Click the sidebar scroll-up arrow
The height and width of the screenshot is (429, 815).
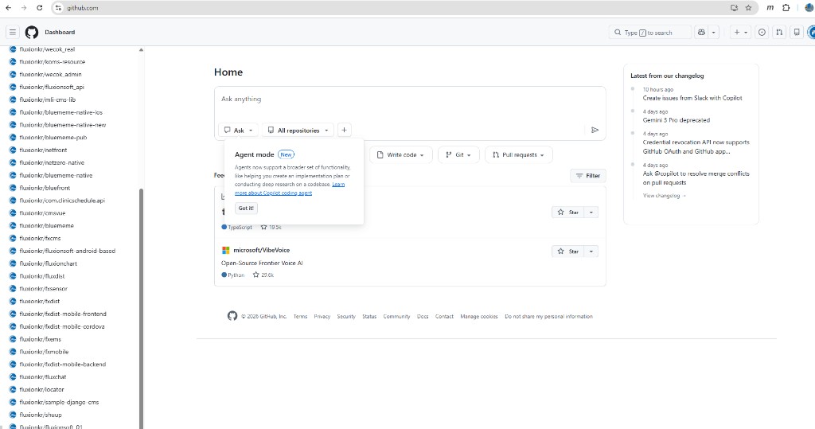click(141, 50)
